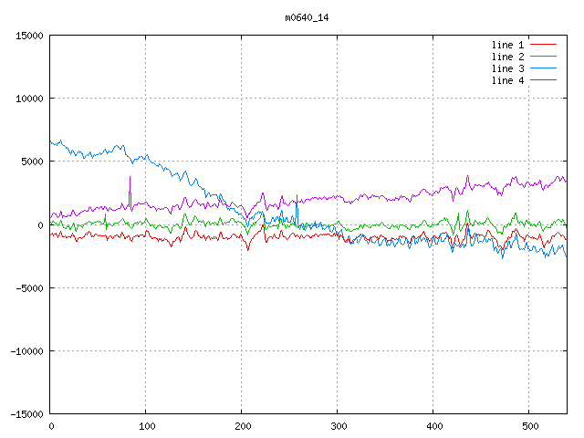Click the 5000 y-axis label
584x438 pixels.
(31, 162)
